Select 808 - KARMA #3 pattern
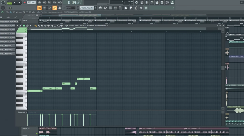 7,50
